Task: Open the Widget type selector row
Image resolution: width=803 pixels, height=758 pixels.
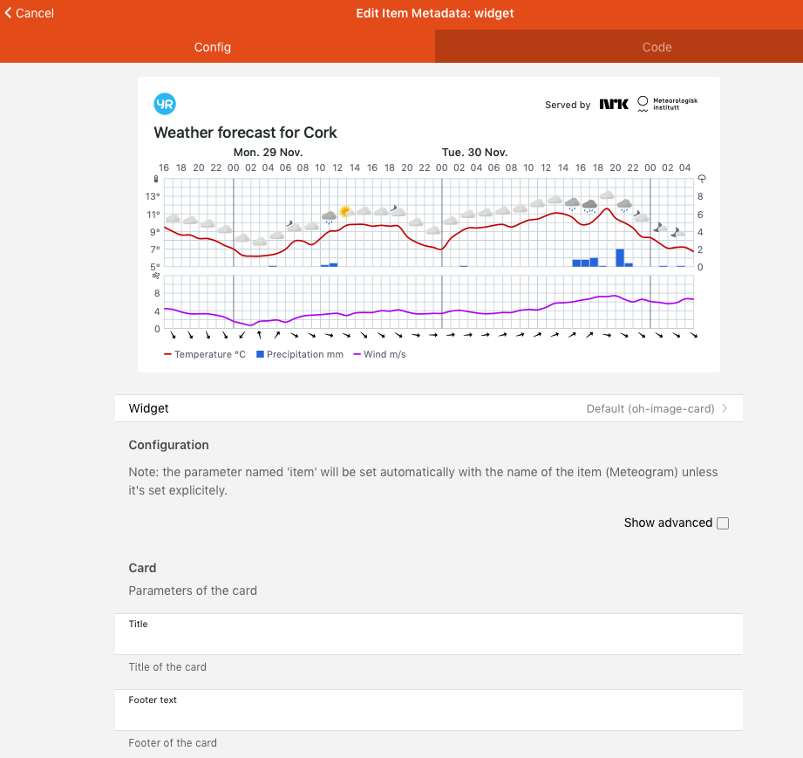Action: pyautogui.click(x=428, y=408)
